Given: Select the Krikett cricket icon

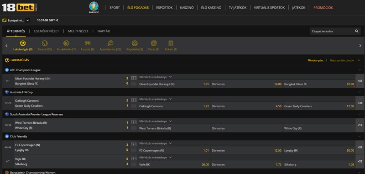Looking at the screenshot, I should [x=171, y=43].
